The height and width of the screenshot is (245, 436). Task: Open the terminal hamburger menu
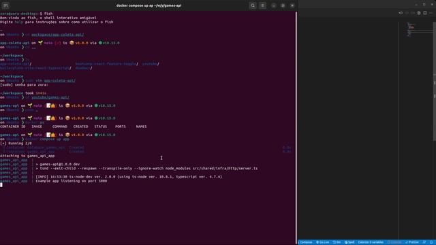tap(262, 5)
